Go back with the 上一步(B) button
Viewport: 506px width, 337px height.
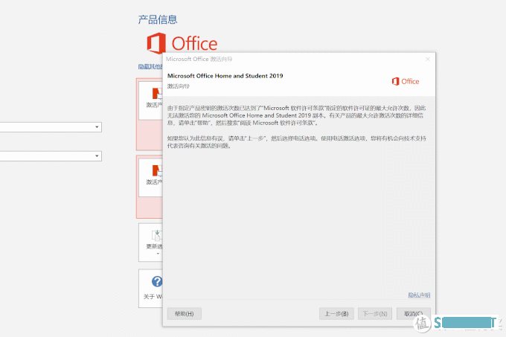(x=336, y=313)
